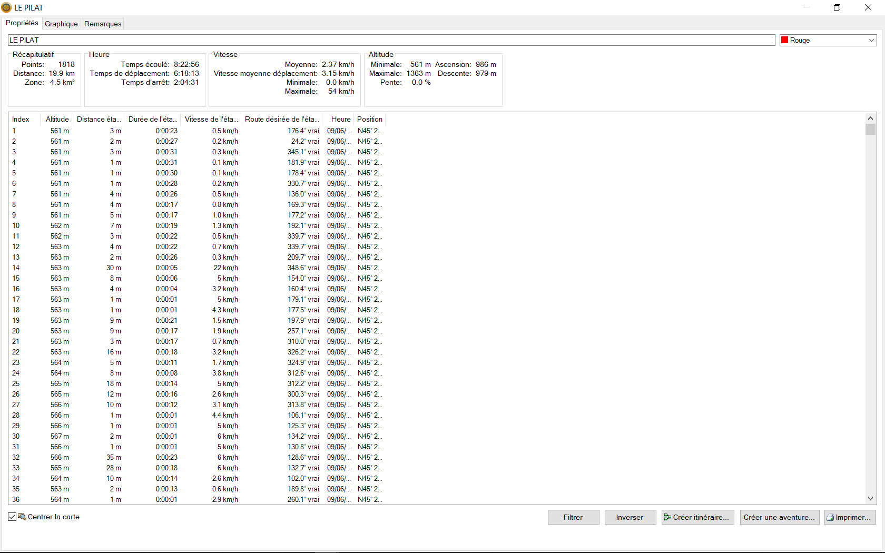Click the LE PILAT name input field
The width and height of the screenshot is (885, 553).
coord(391,40)
